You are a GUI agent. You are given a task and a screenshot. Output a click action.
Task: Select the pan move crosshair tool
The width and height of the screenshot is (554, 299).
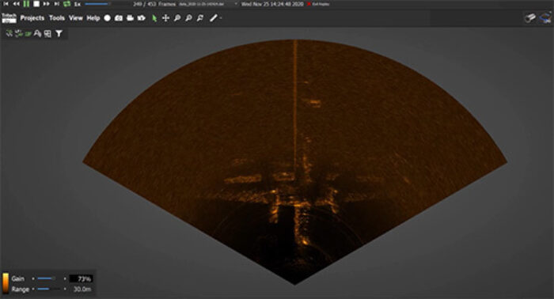click(165, 18)
